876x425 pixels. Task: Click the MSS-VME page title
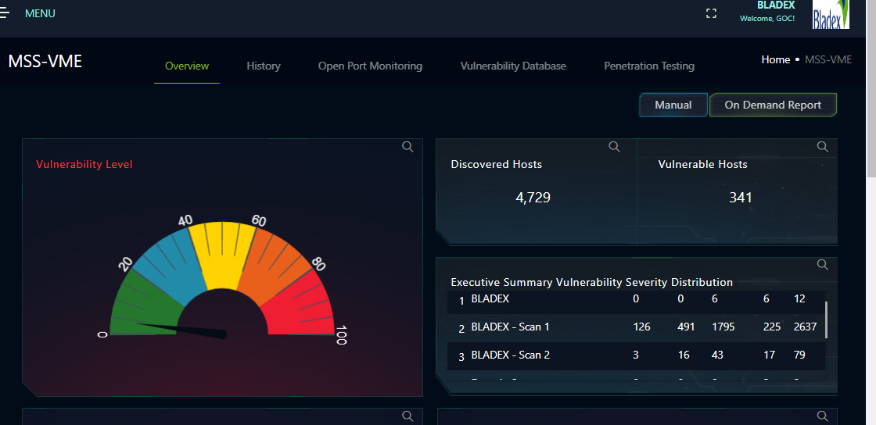[45, 62]
